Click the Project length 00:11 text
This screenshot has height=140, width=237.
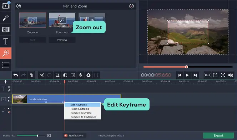coord(111,135)
